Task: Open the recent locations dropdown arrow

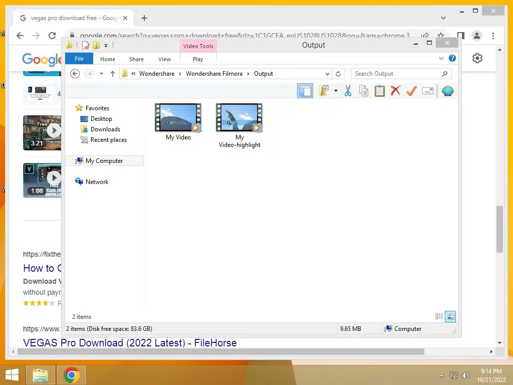Action: (x=101, y=74)
